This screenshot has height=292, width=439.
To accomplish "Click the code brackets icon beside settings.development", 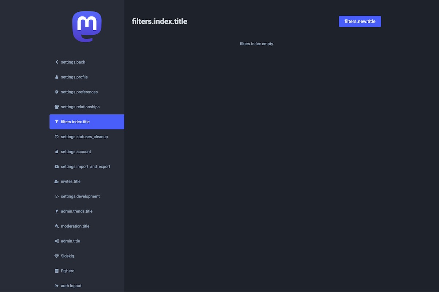I will click(x=57, y=196).
